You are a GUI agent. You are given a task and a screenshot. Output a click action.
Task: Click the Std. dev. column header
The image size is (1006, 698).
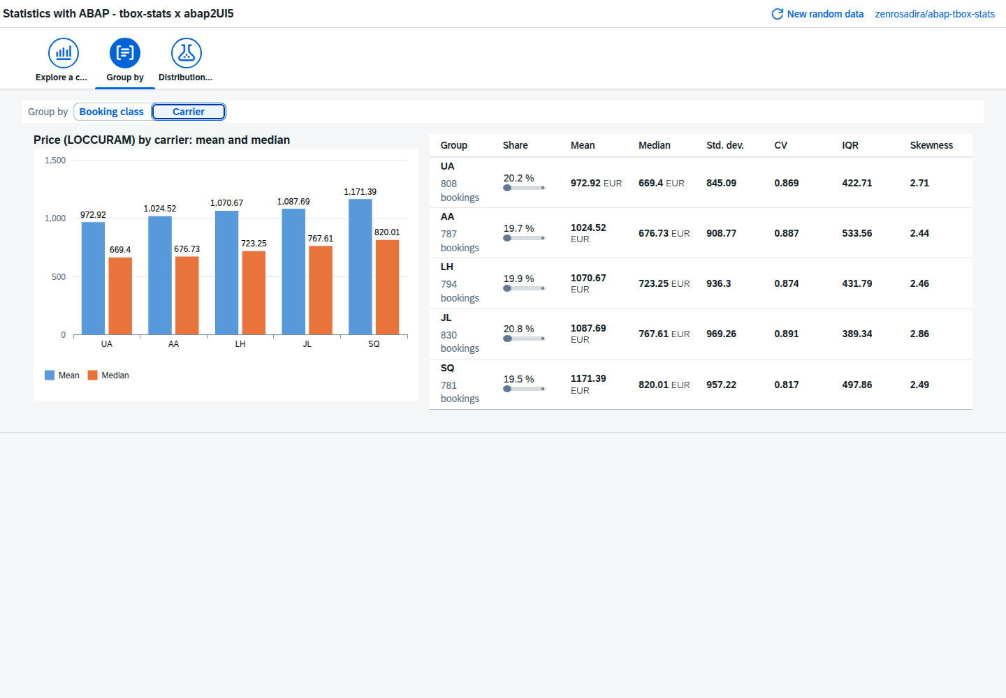(x=725, y=145)
